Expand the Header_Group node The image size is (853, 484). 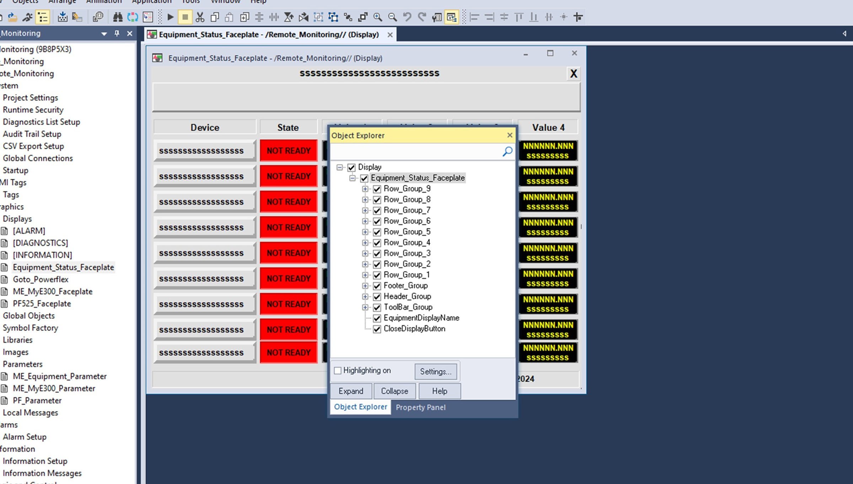[x=365, y=296]
